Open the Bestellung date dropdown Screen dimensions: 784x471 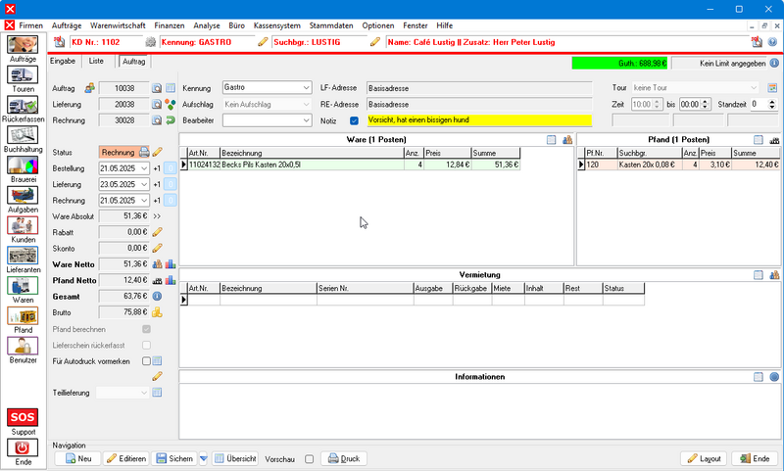[x=144, y=168]
